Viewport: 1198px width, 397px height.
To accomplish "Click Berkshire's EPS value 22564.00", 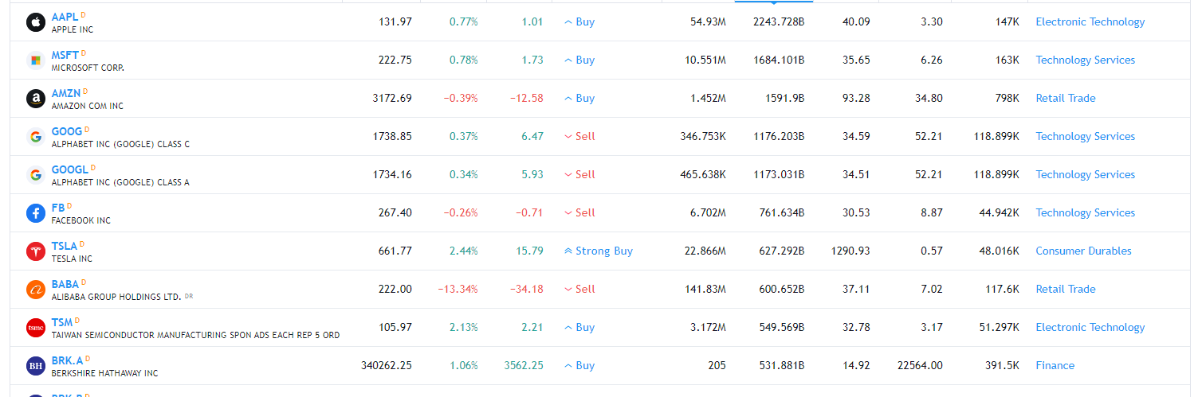I will click(x=918, y=366).
